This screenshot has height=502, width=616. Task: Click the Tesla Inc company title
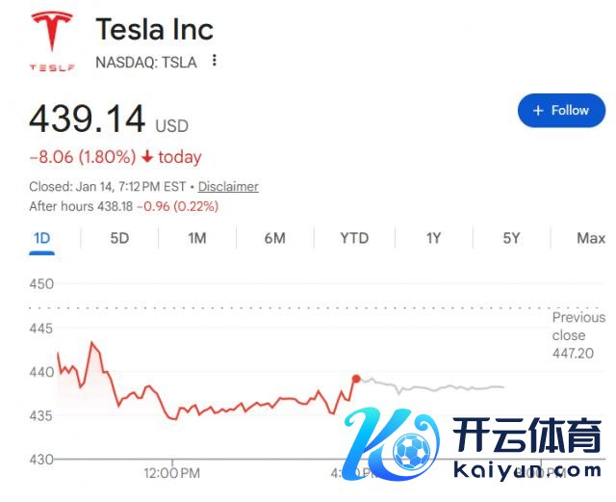pyautogui.click(x=154, y=29)
